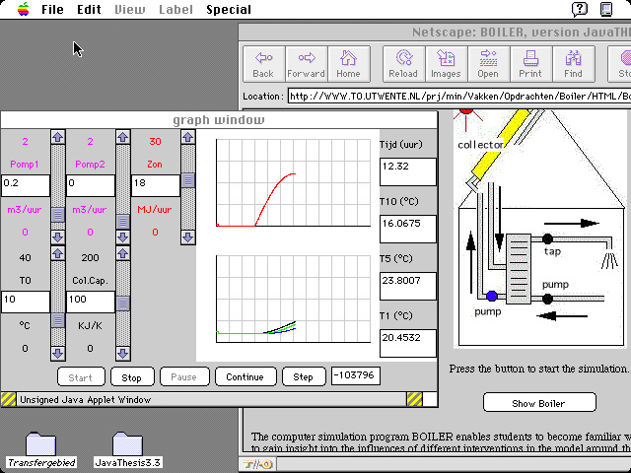Screen dimensions: 631x473
Task: Click the Back button in Netscape toolbar
Action: [x=263, y=64]
